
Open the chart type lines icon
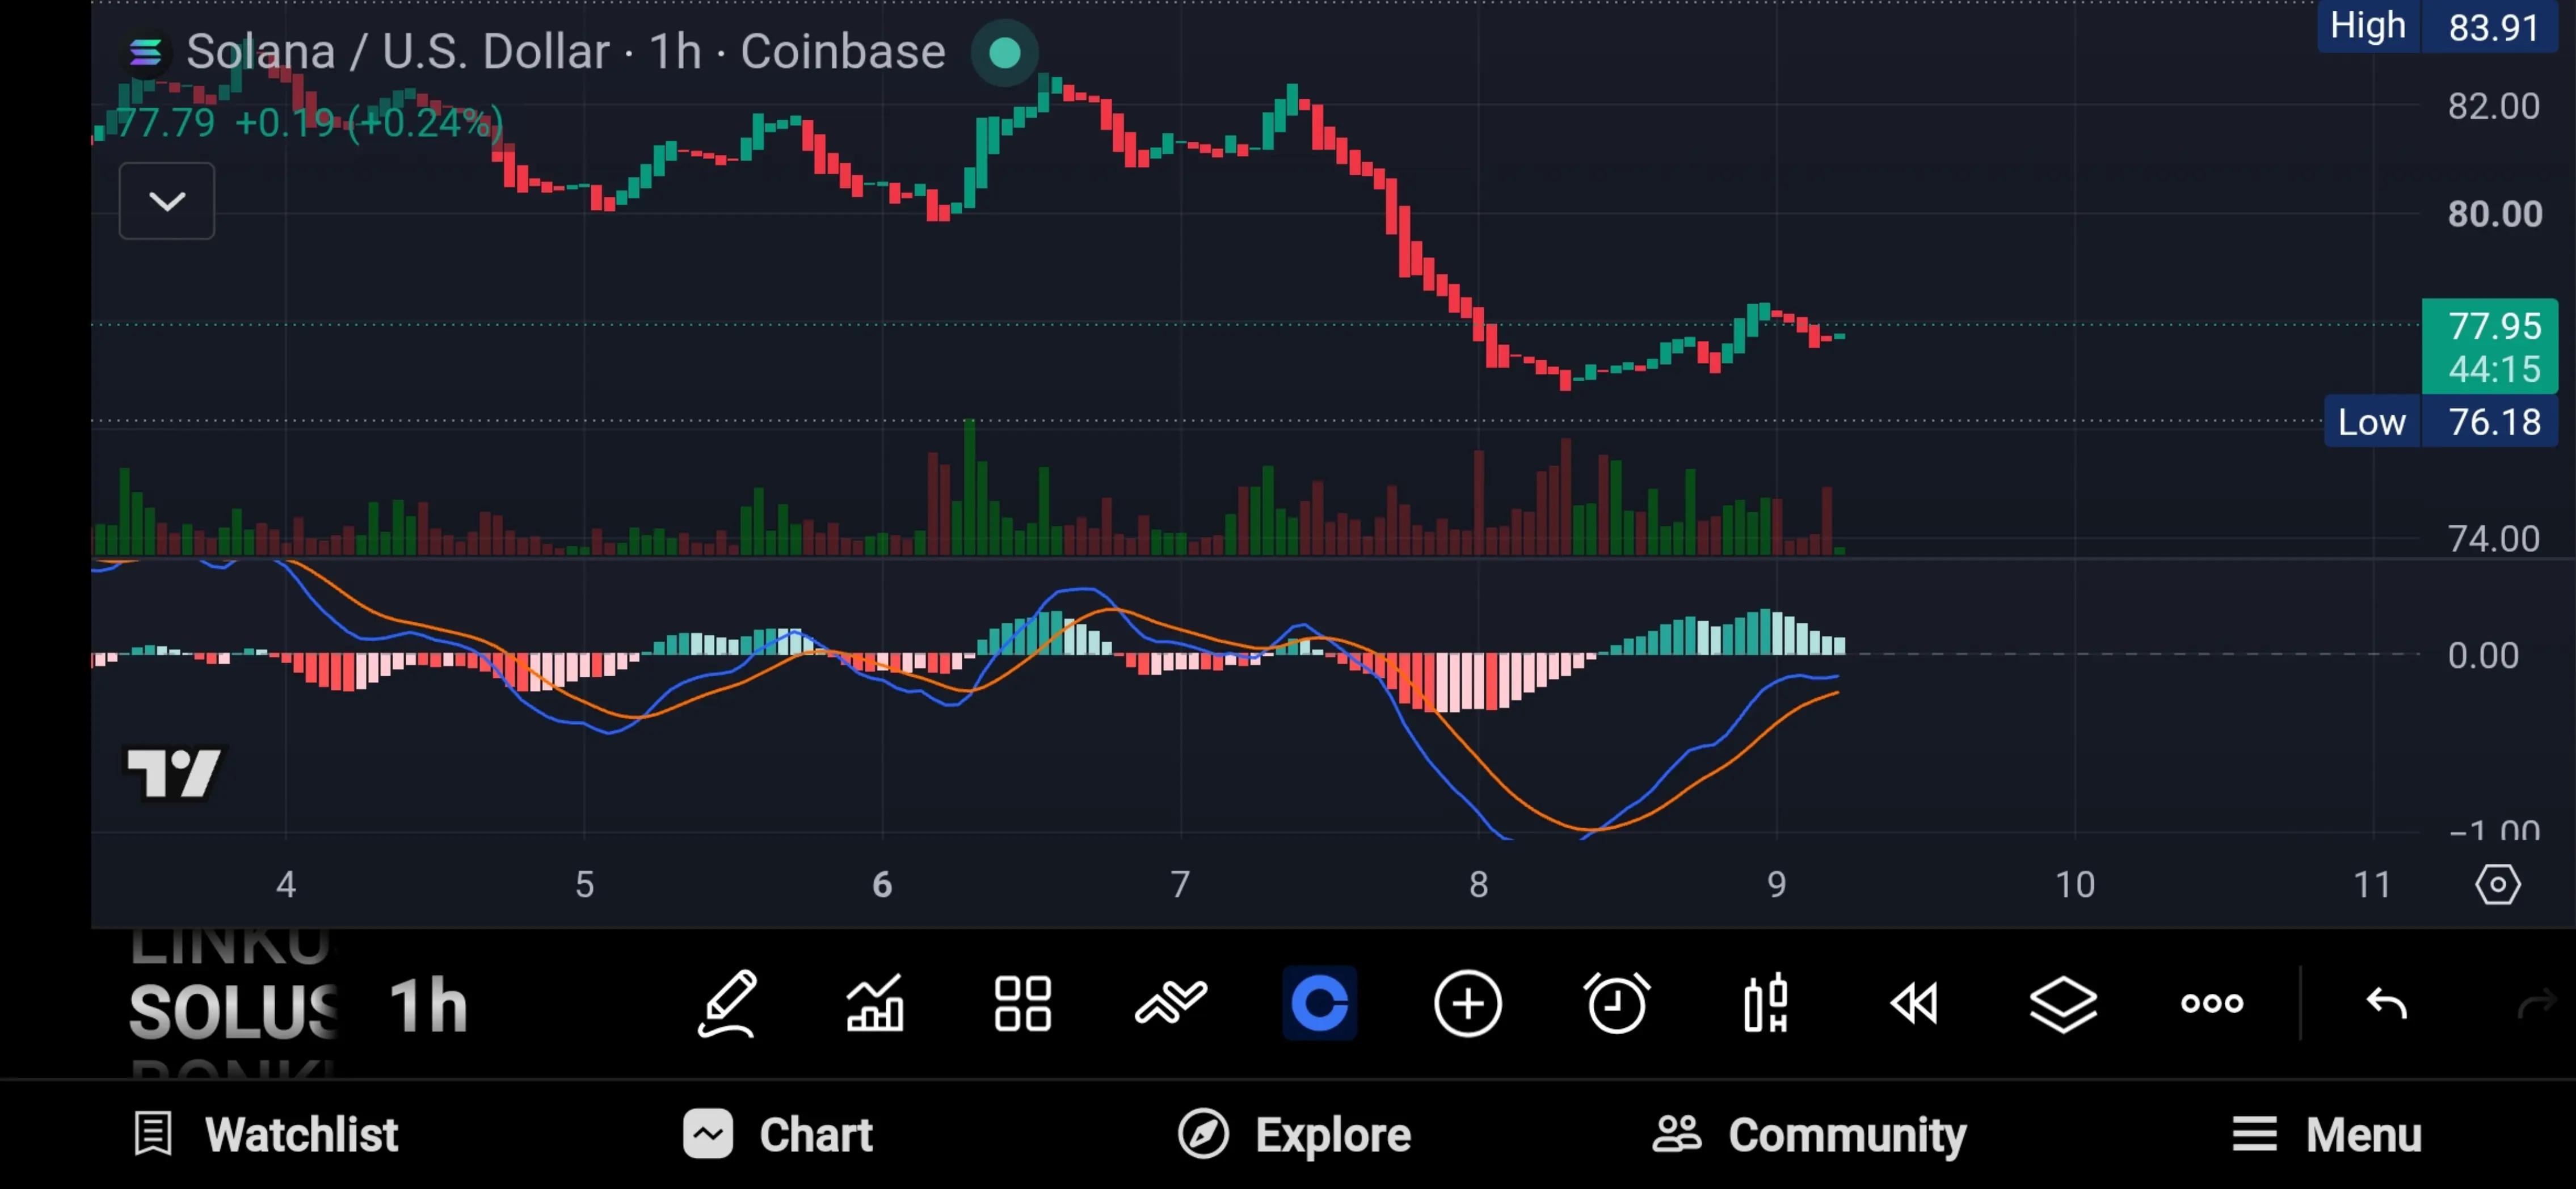click(1171, 1003)
